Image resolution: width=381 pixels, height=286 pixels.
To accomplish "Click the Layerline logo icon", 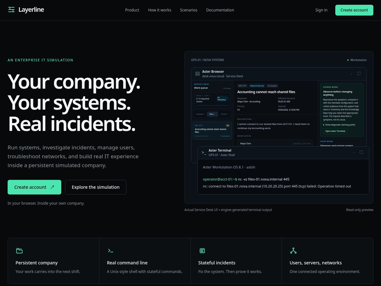I will click(11, 10).
